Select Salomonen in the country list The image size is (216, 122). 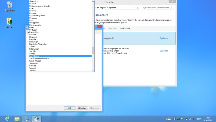pyautogui.click(x=60, y=49)
